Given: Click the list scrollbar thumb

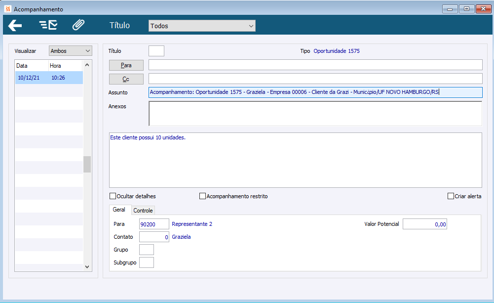Looking at the screenshot, I should tap(87, 164).
